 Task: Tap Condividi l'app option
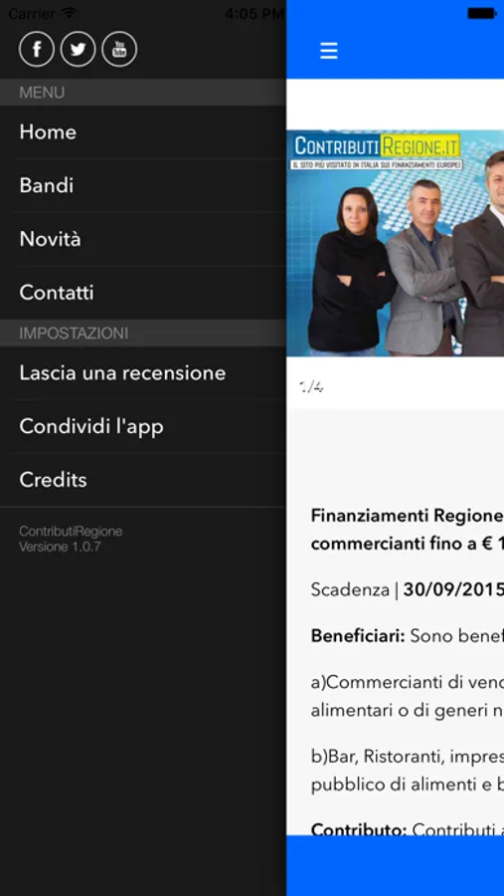tap(143, 426)
